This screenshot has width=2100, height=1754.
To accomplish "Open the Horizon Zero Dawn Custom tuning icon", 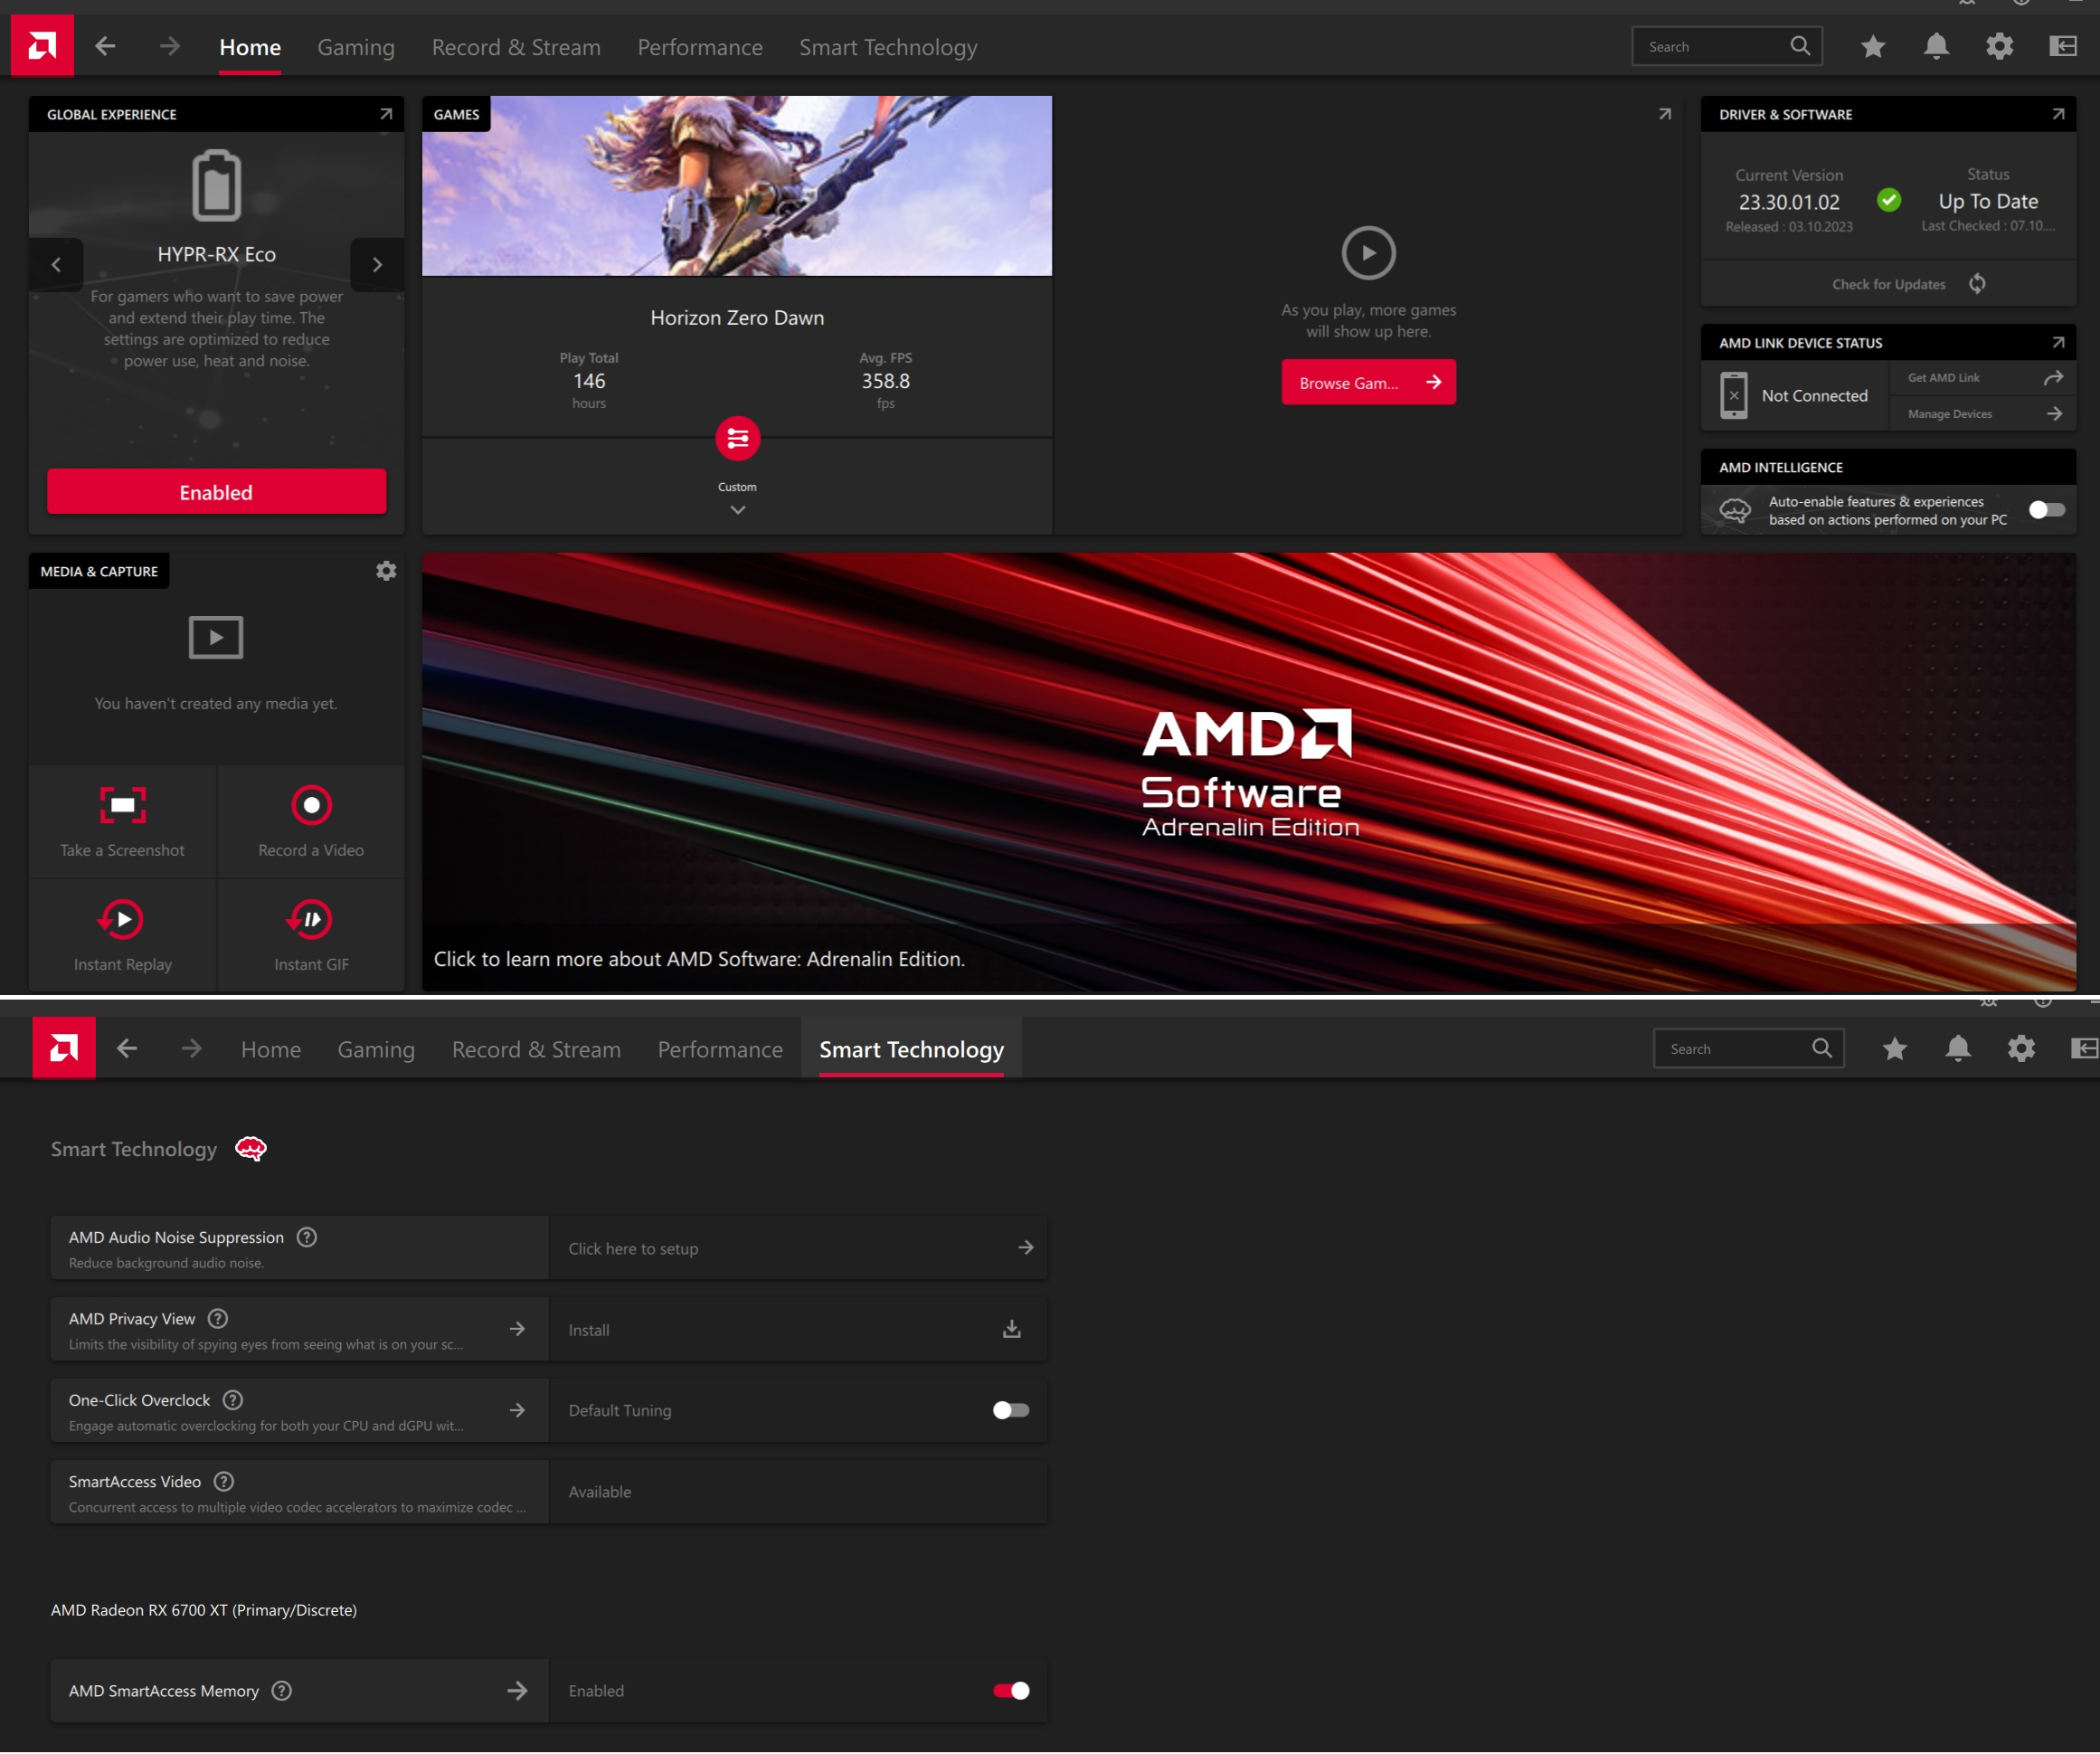I will click(x=737, y=438).
